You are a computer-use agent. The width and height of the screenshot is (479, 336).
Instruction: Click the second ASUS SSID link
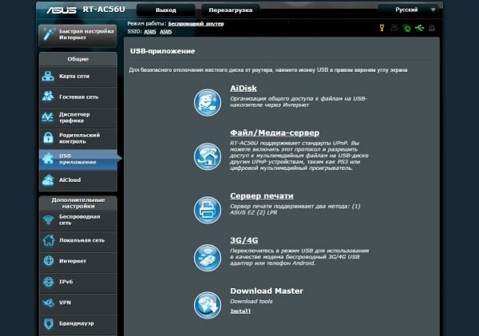point(165,31)
